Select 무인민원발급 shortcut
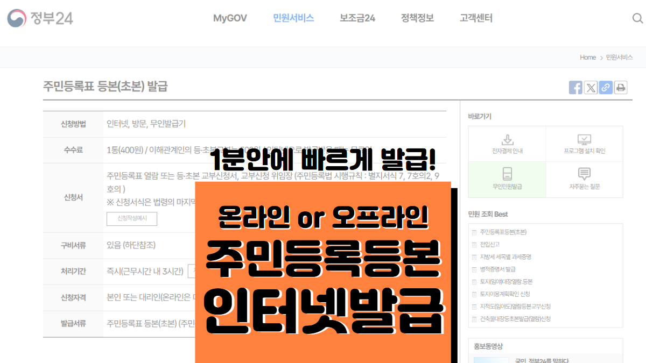The width and height of the screenshot is (646, 363). (x=507, y=180)
